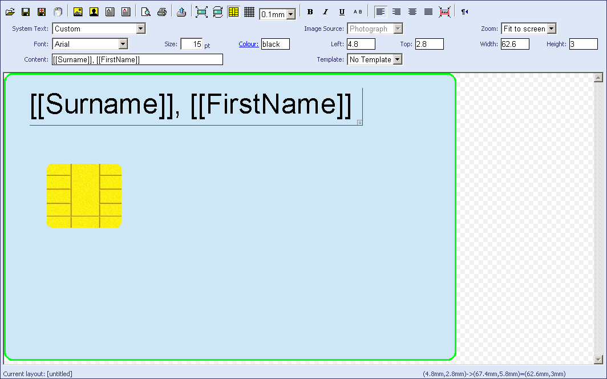Click the Colour link
This screenshot has height=379, width=607.
click(x=248, y=44)
